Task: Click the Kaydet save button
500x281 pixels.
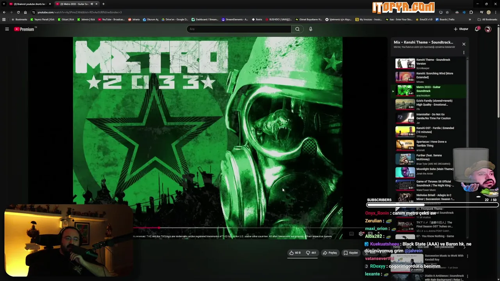Action: point(350,253)
